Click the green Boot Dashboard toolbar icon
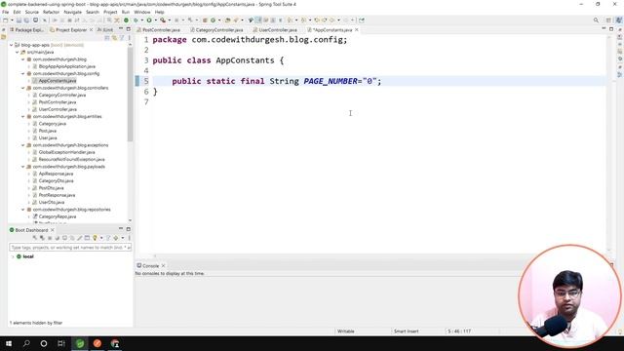The image size is (624, 351). pos(126,20)
